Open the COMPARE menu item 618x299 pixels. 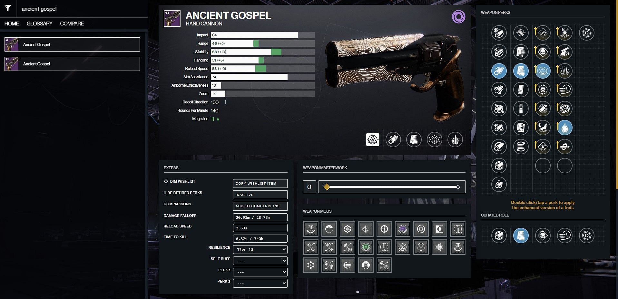point(72,24)
